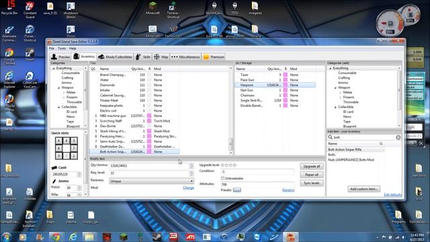This screenshot has width=430, height=242.
Task: Select the second Upgrade level radio button
Action: point(227,165)
